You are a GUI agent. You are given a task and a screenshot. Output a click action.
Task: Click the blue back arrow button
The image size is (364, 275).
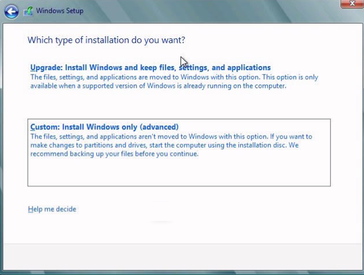(x=11, y=11)
